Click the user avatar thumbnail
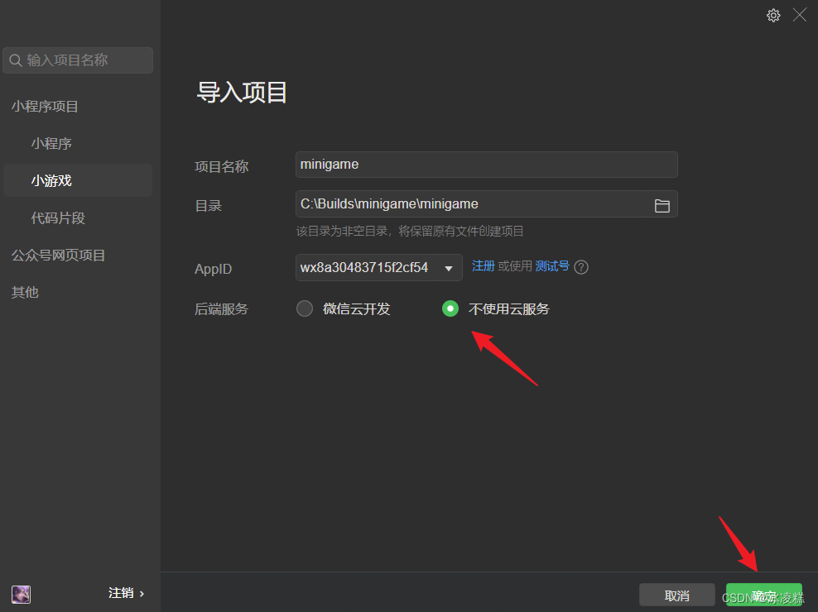 21,594
